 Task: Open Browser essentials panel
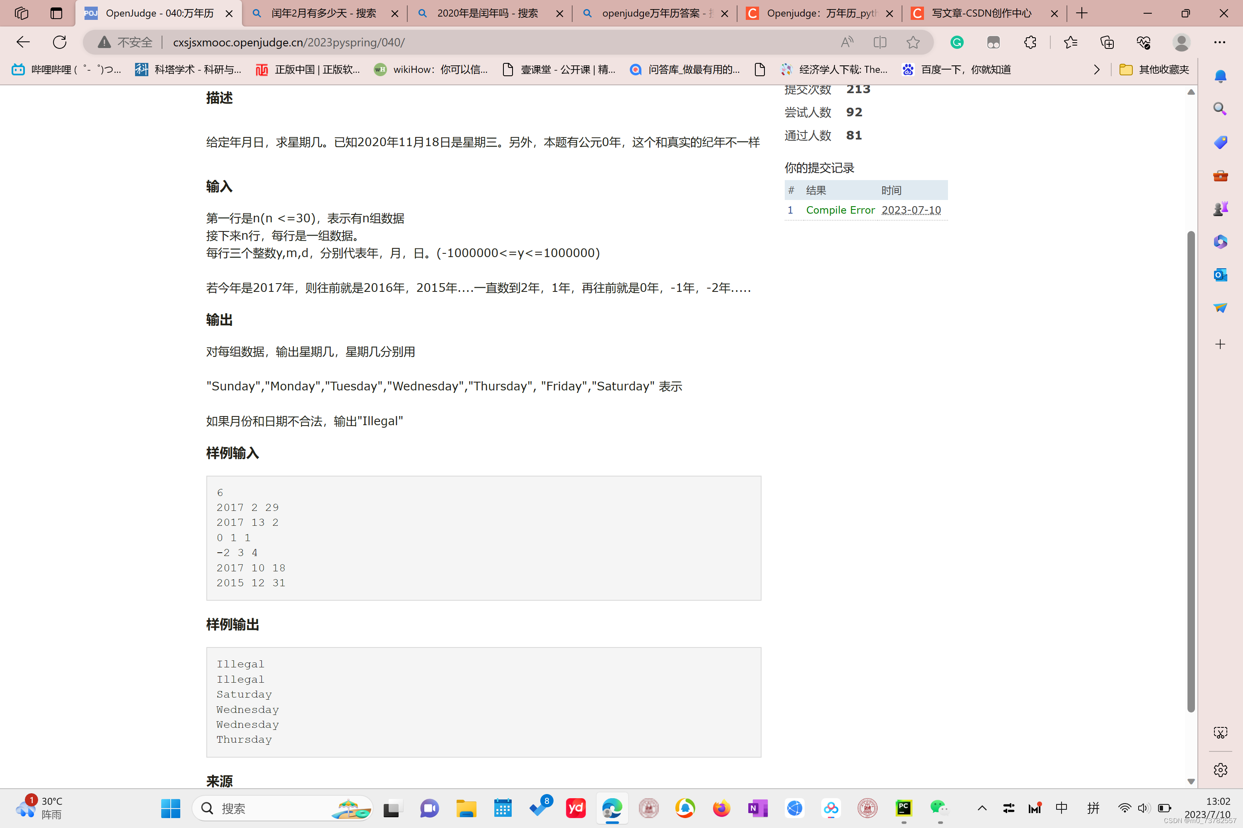pyautogui.click(x=1143, y=42)
